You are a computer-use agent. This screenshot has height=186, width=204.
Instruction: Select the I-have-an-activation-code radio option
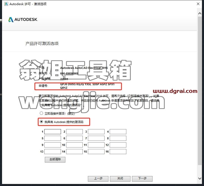pos(41,122)
